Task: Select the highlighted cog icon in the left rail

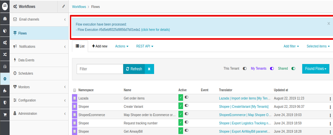Action: point(5,79)
